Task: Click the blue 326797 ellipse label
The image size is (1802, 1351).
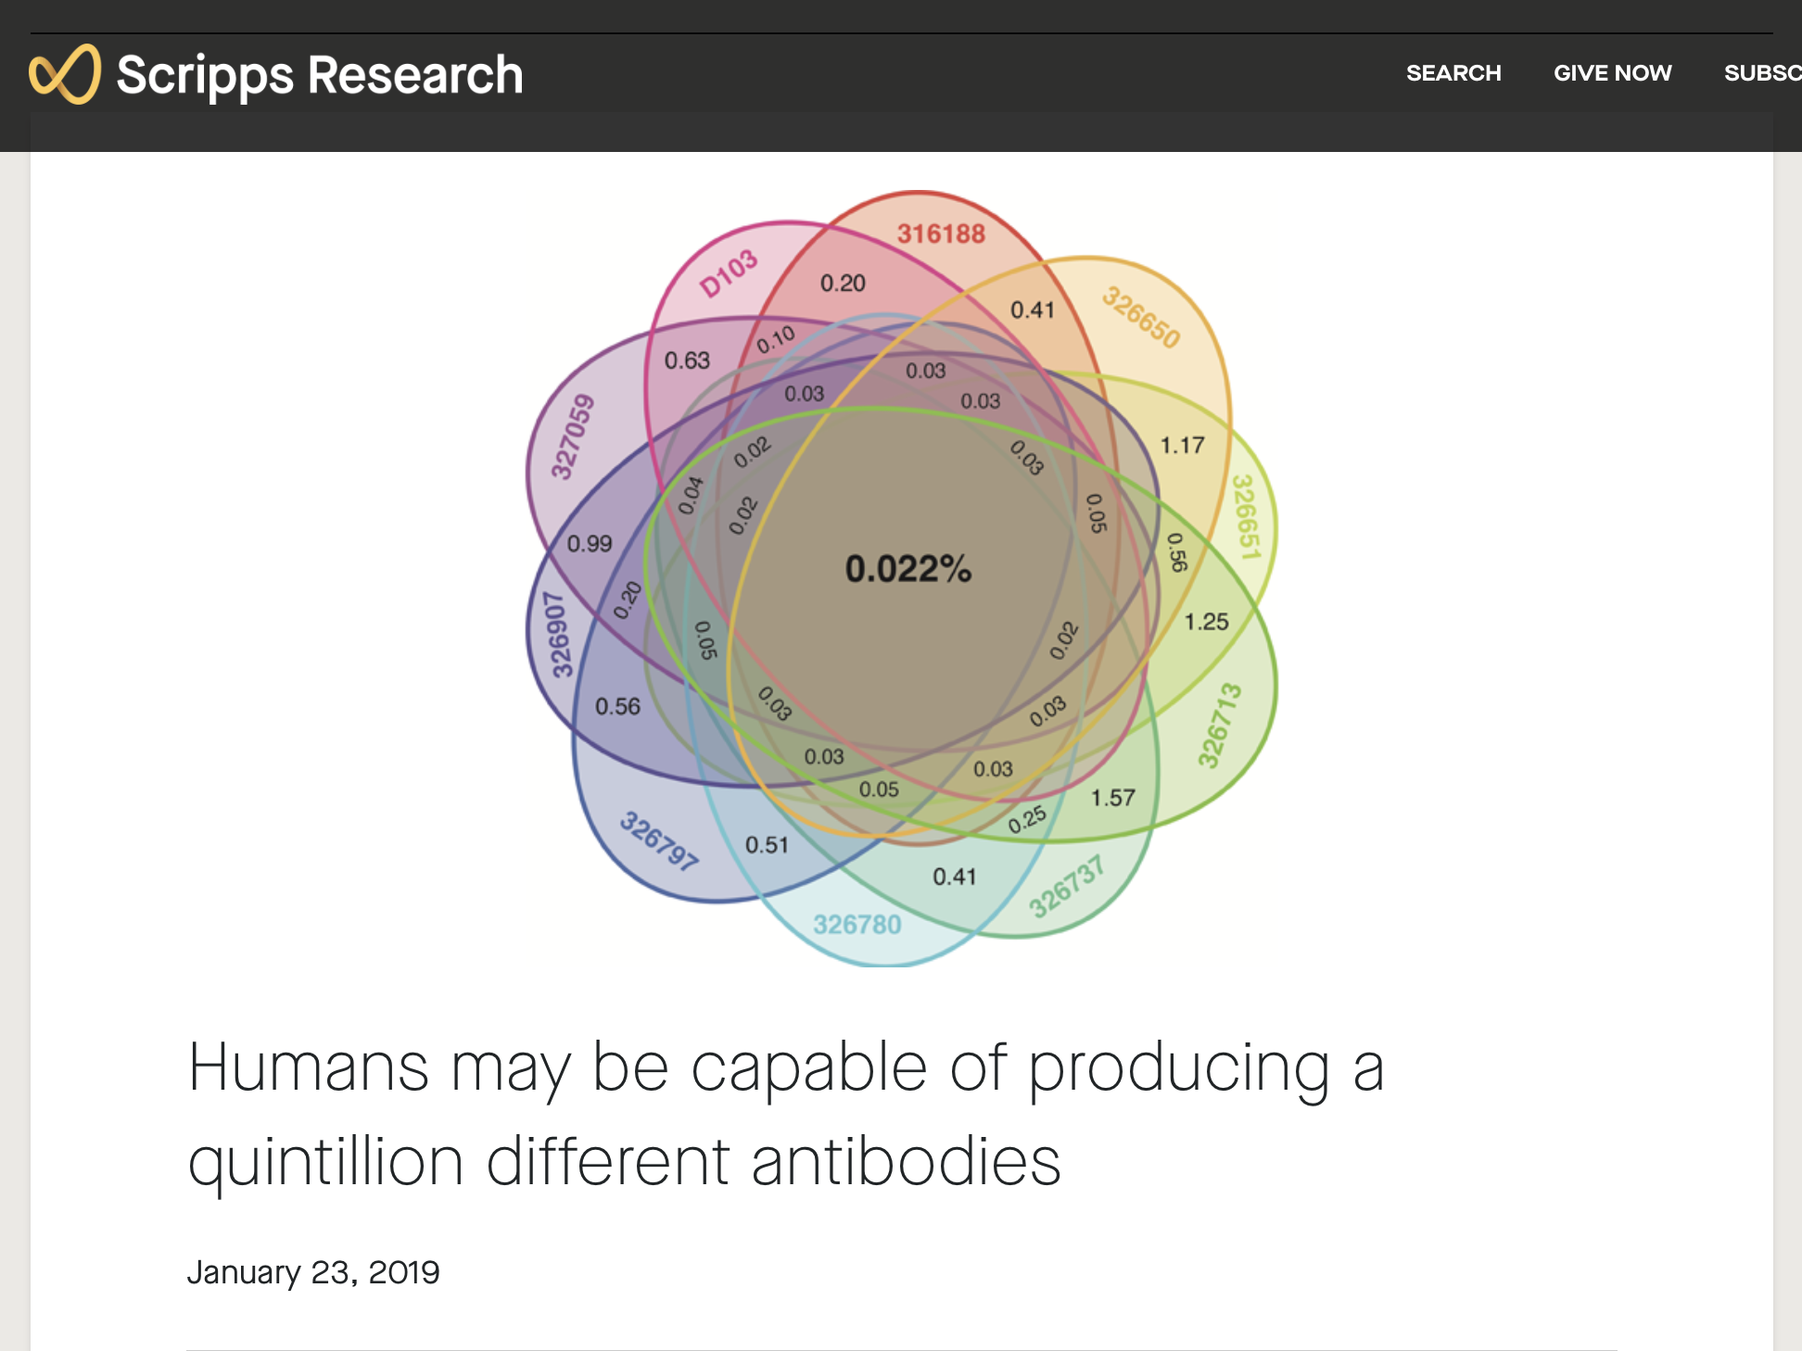Action: [659, 841]
